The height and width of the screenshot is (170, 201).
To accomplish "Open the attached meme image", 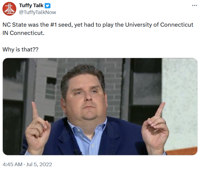I will (x=100, y=107).
